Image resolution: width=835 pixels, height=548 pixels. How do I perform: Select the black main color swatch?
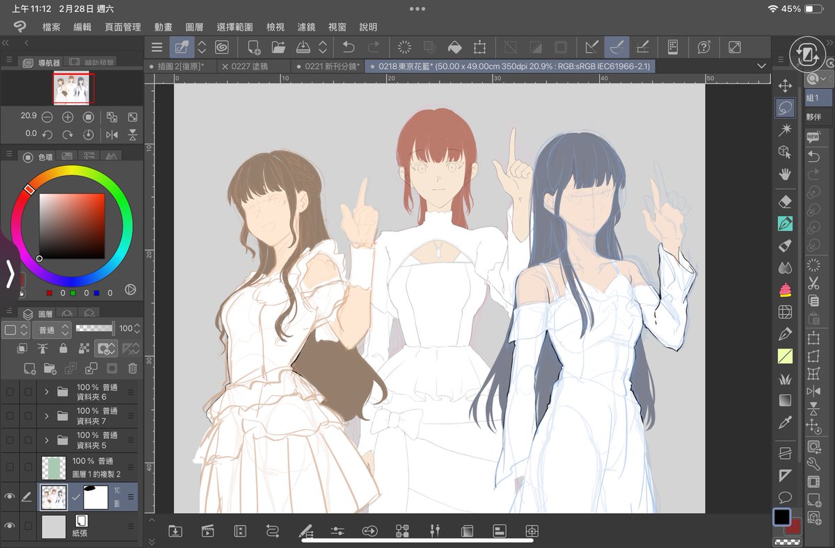click(781, 517)
